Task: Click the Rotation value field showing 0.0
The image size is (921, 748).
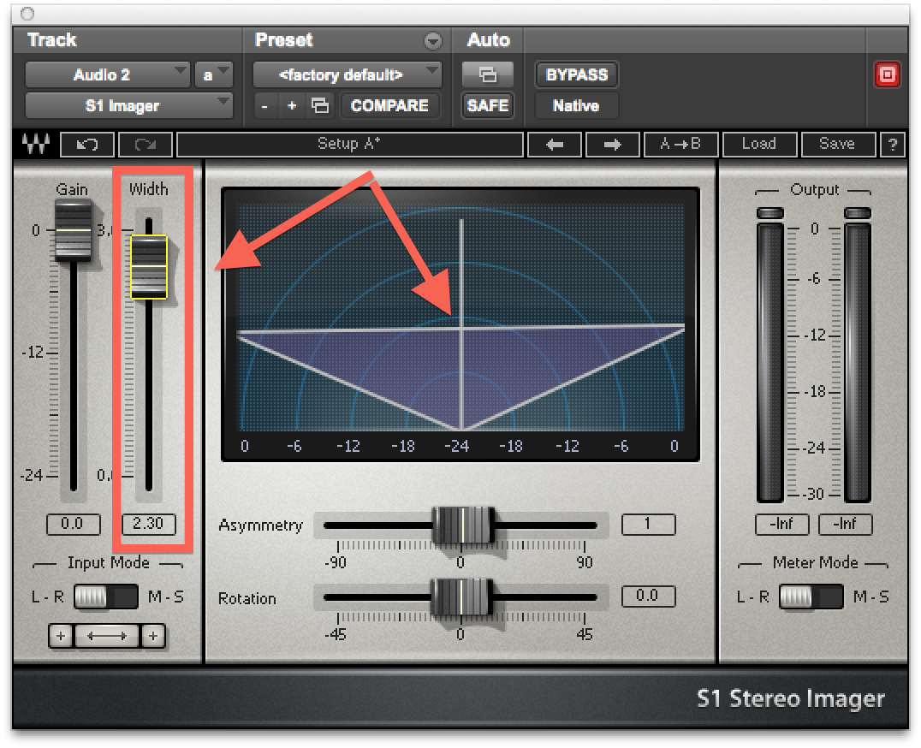Action: coord(649,597)
